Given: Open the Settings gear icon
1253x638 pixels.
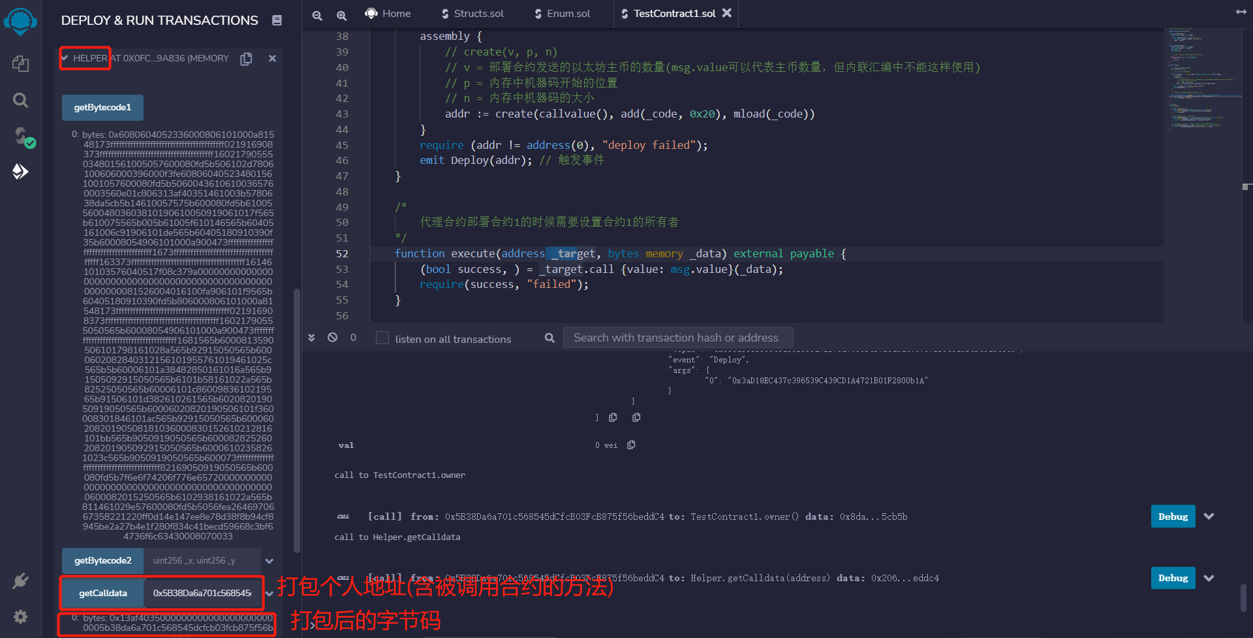Looking at the screenshot, I should point(20,616).
